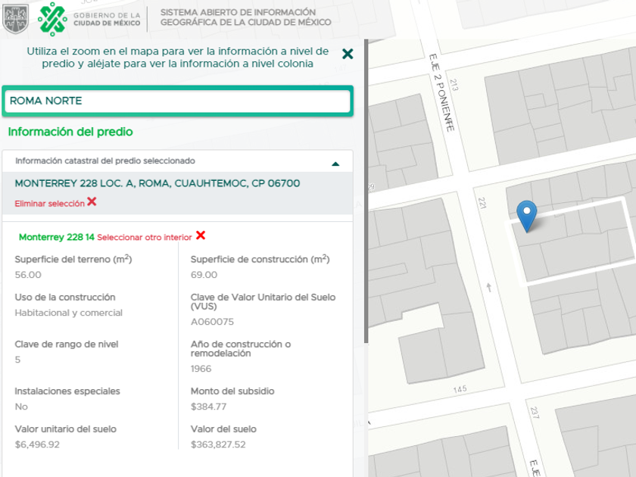Click the red X beside Eliminar selección
The image size is (636, 477).
point(92,201)
